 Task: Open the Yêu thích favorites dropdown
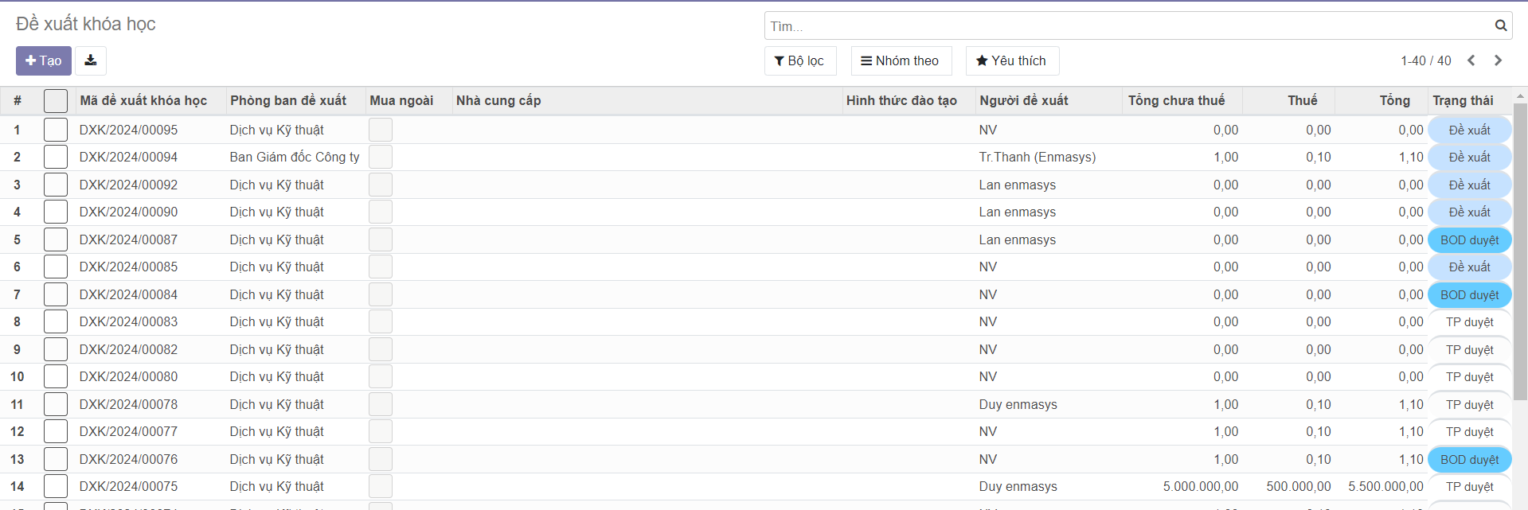[1011, 60]
